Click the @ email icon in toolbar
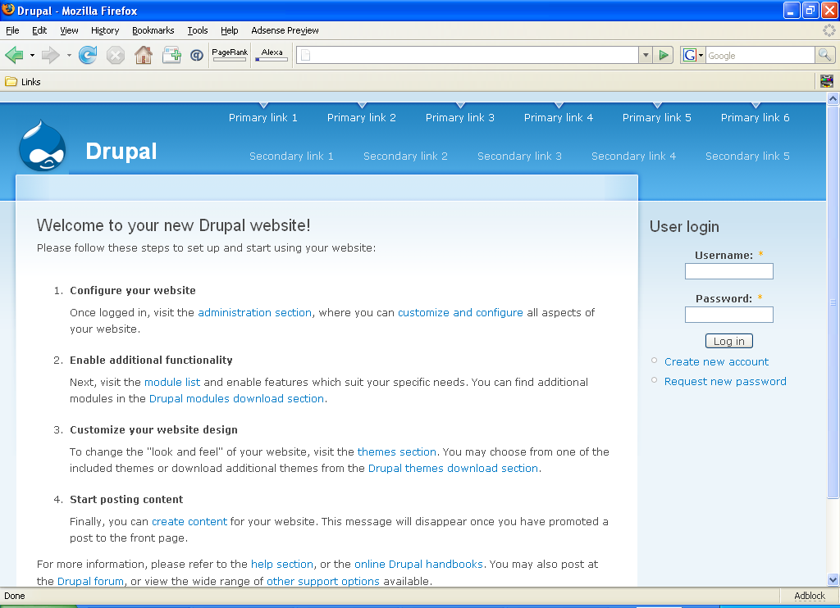 tap(197, 55)
